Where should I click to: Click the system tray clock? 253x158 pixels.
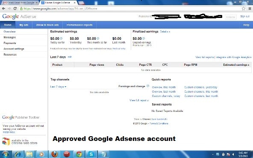coord(243,154)
